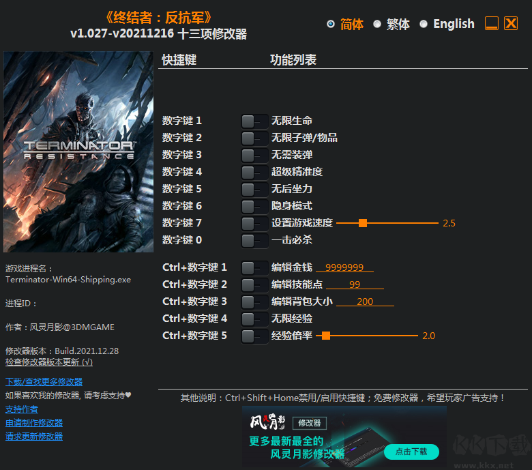Click 点击下载 button in banner
Viewport: 532px width, 470px height.
[411, 452]
